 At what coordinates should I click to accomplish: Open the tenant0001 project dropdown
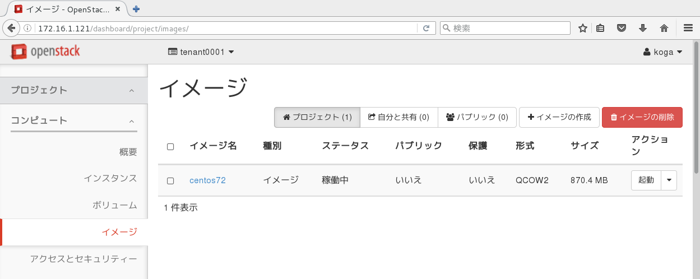tap(201, 52)
